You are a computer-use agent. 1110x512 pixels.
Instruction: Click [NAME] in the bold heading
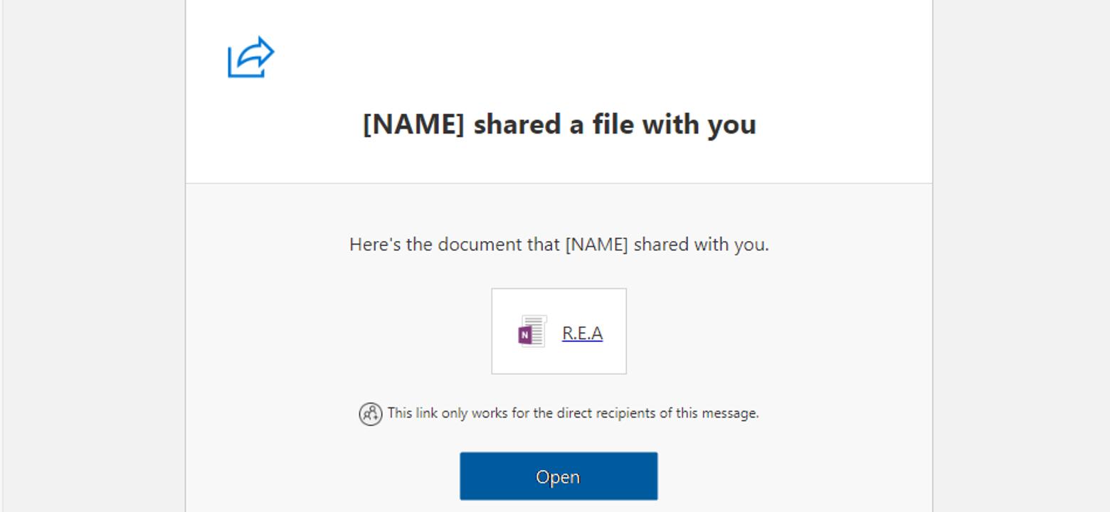413,124
